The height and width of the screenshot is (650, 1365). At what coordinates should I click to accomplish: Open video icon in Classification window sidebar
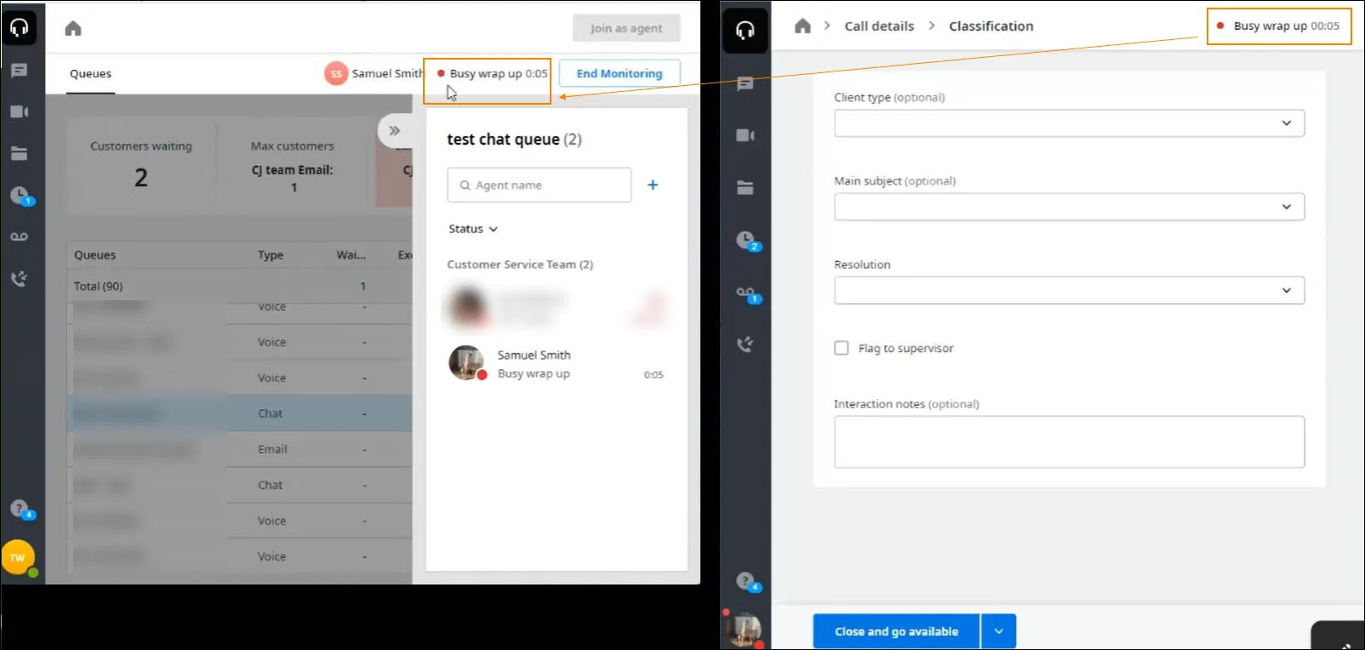point(745,135)
